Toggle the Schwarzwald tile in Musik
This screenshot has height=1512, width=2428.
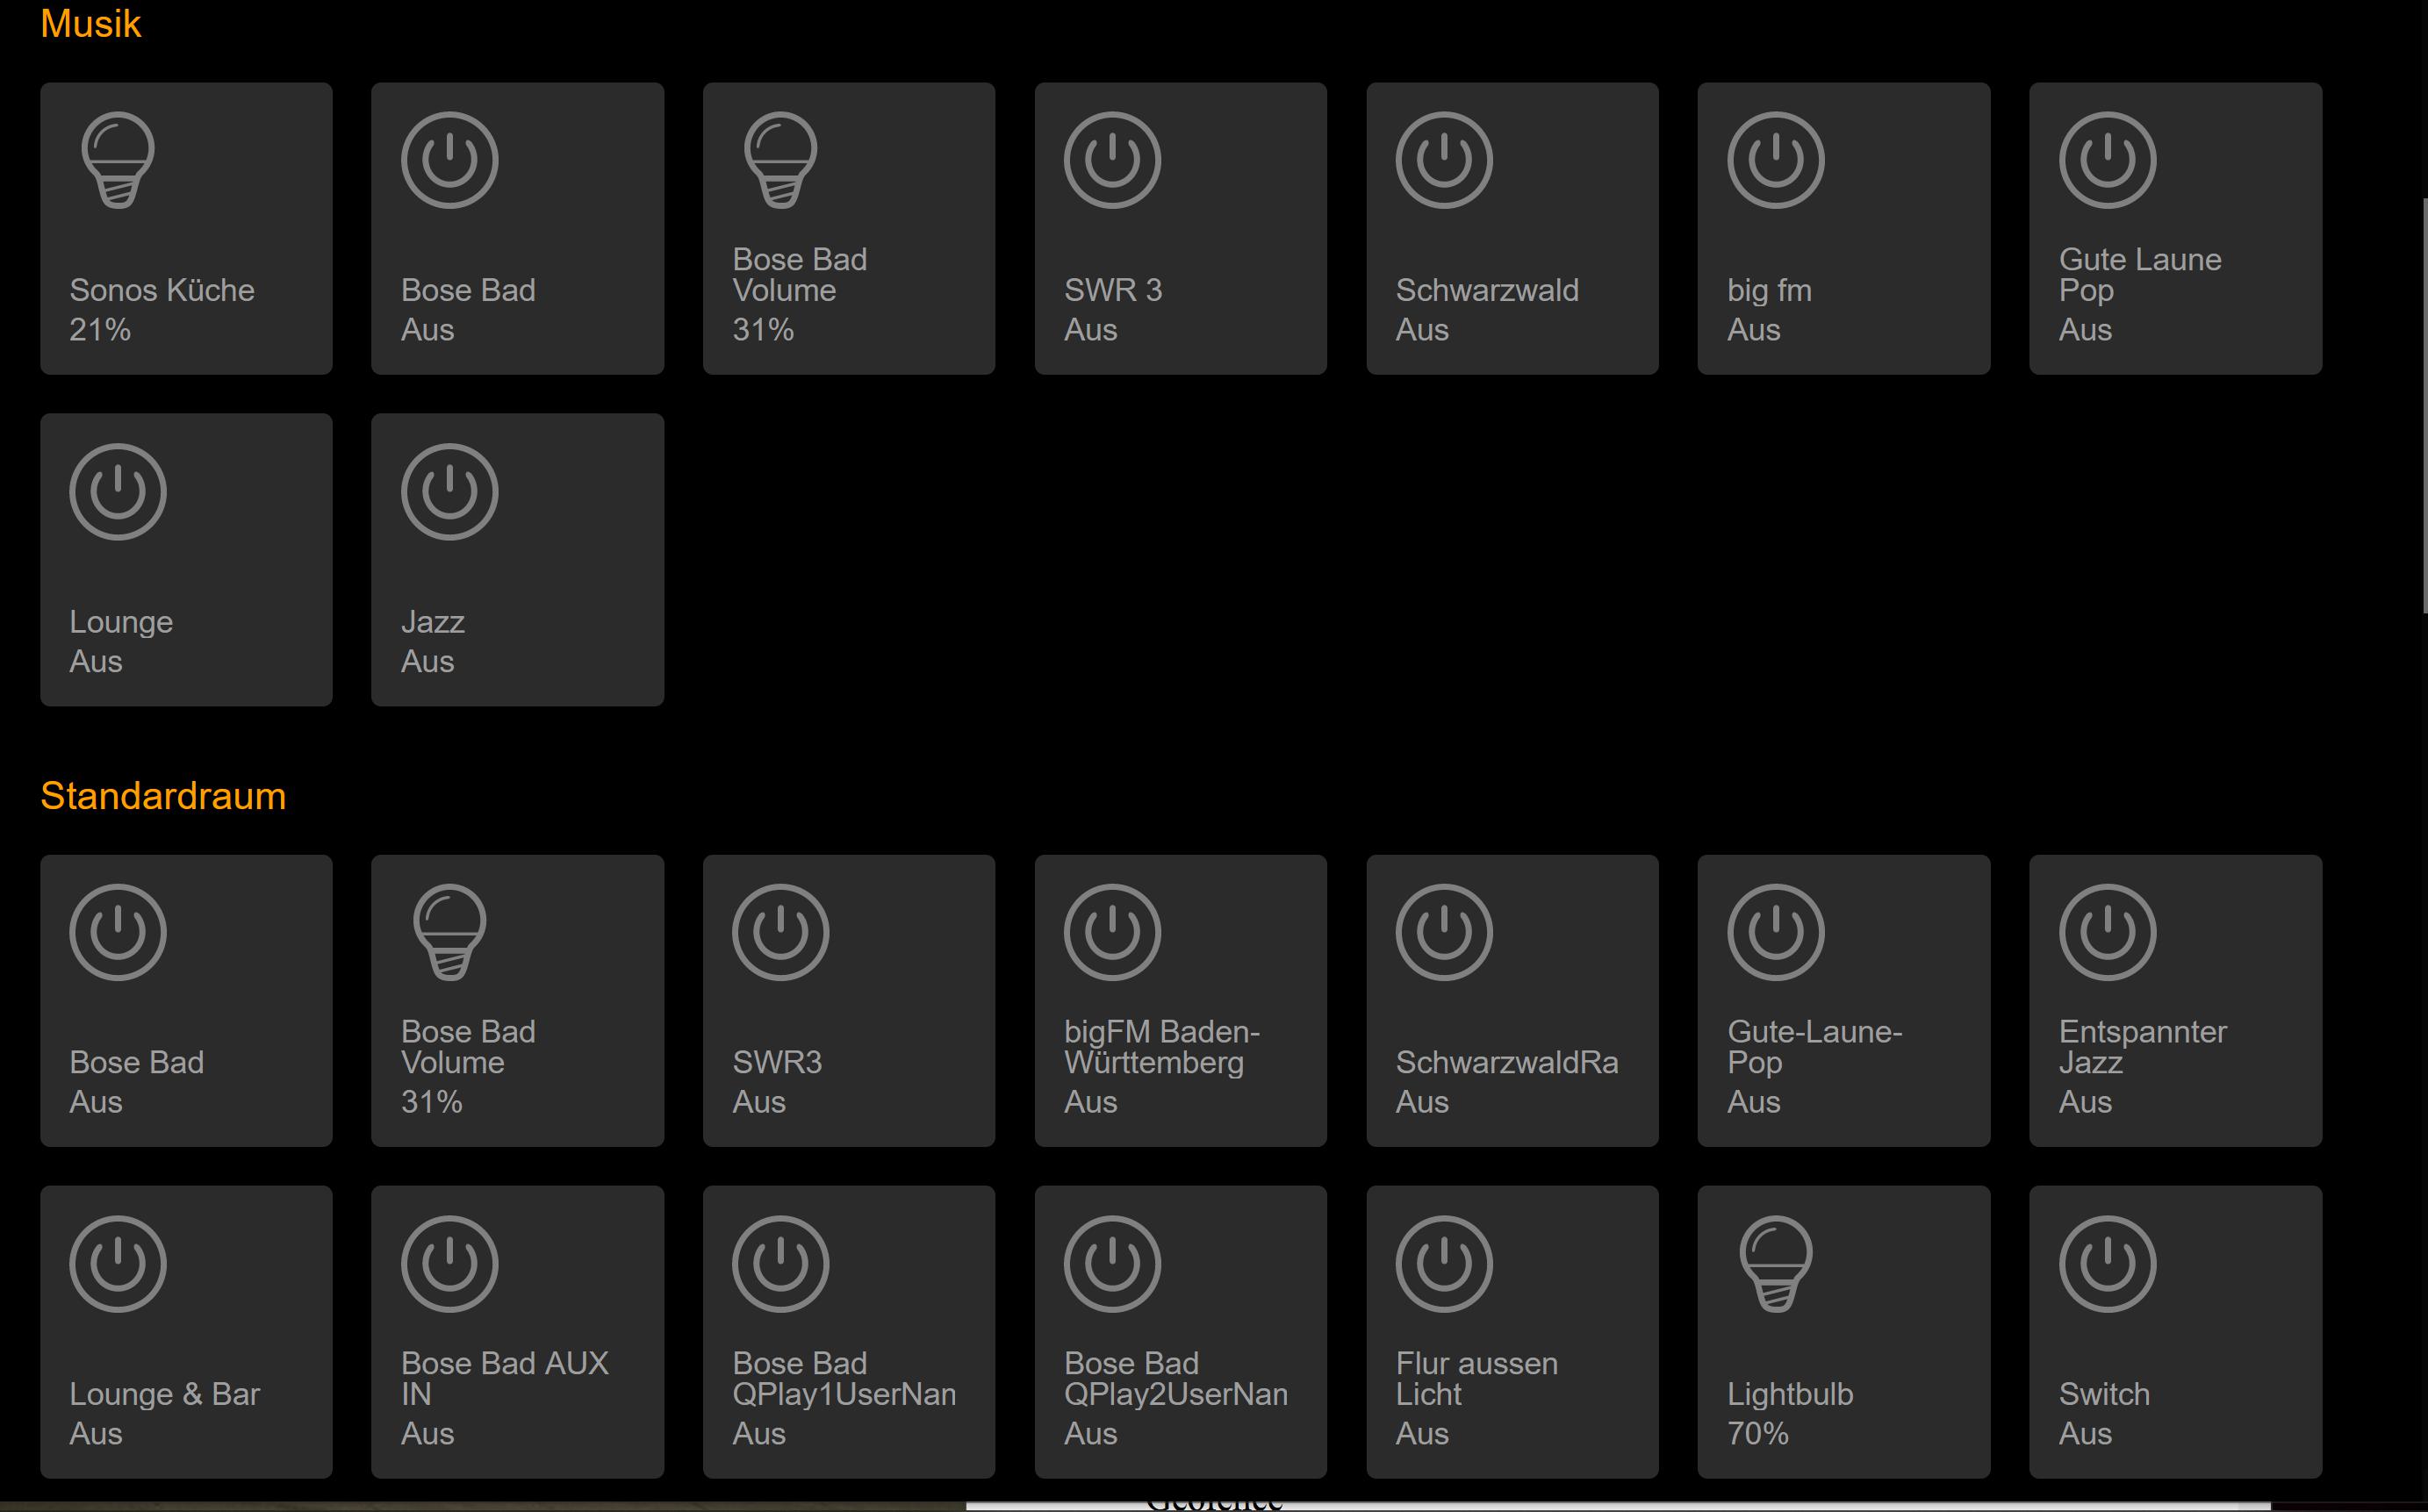pos(1511,229)
